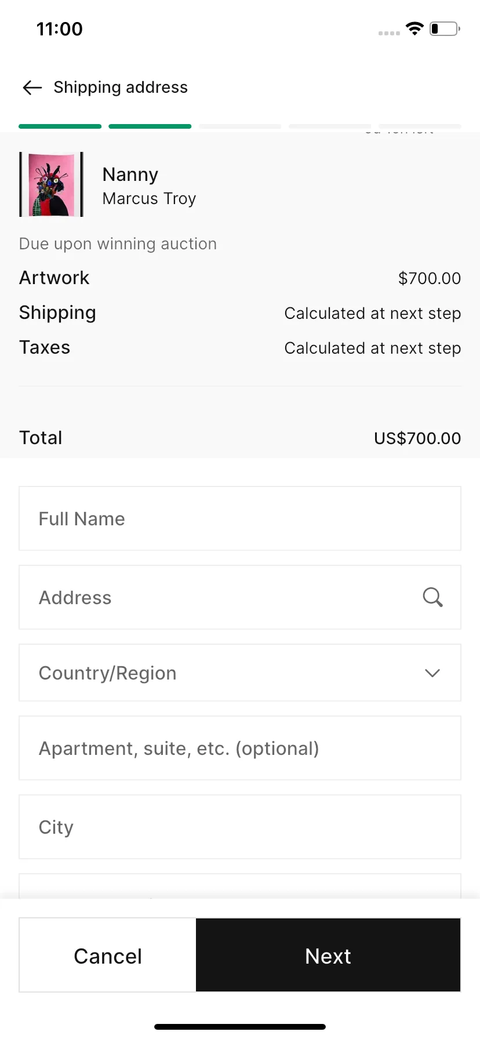Tap the cellular signal dots

click(x=389, y=33)
